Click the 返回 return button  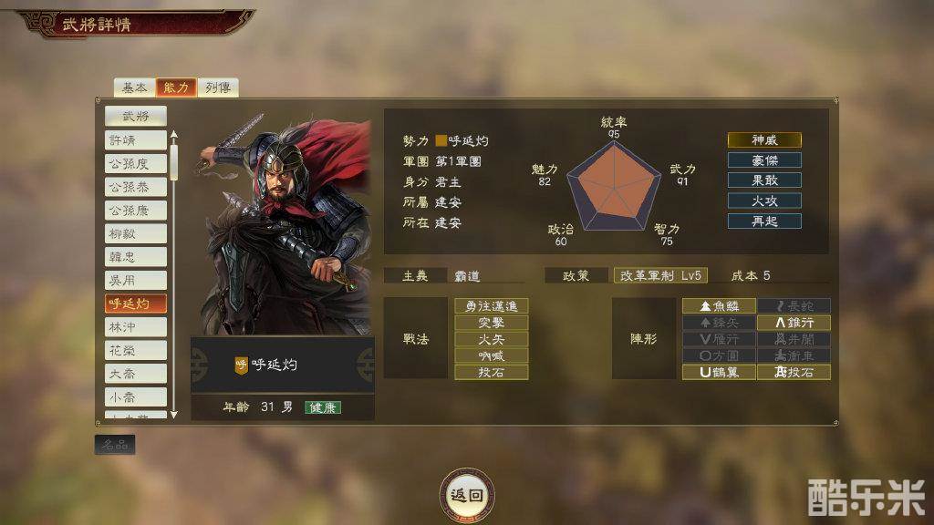click(467, 495)
